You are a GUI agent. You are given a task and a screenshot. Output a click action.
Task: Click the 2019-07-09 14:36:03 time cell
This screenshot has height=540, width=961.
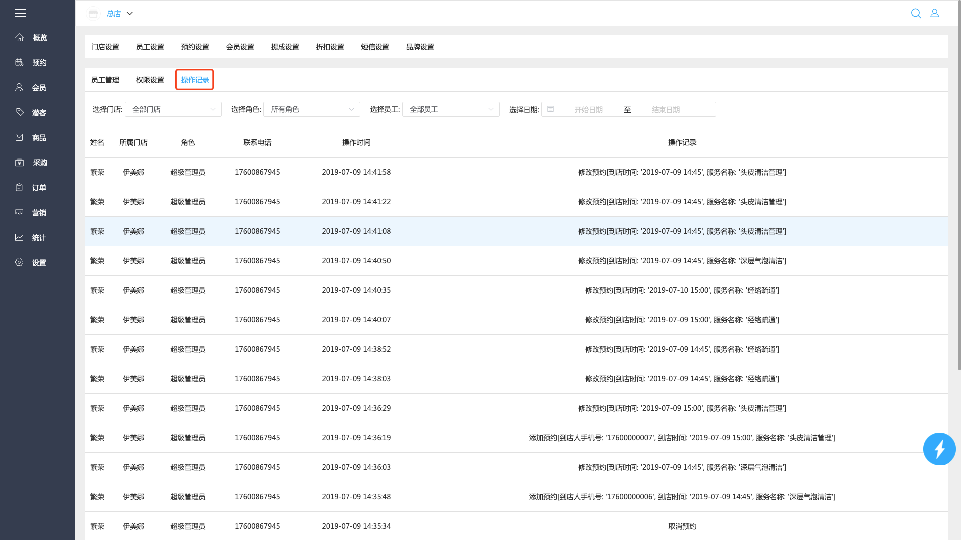click(x=356, y=467)
